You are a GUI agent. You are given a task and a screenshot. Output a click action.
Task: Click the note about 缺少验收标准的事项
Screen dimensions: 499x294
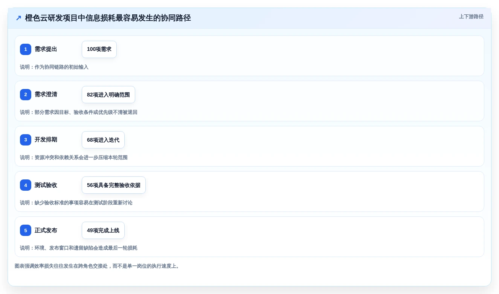click(76, 203)
